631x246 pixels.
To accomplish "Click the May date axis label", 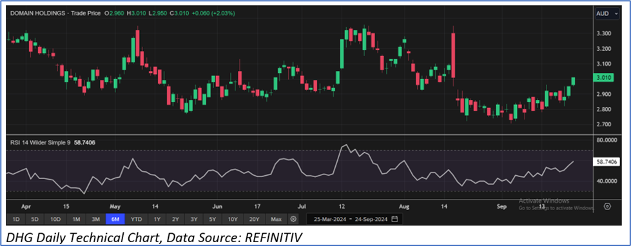I will click(115, 207).
